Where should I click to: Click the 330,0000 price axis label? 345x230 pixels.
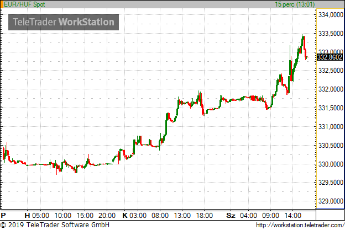(331, 164)
